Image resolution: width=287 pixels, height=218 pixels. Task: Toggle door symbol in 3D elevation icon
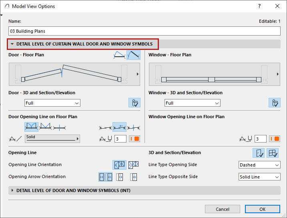coord(259,153)
